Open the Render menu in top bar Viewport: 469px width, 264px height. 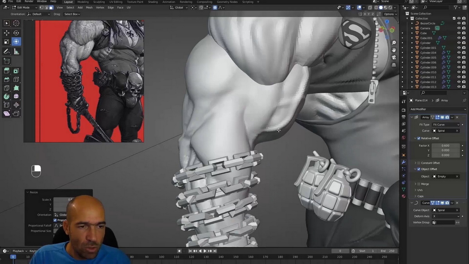click(x=29, y=2)
